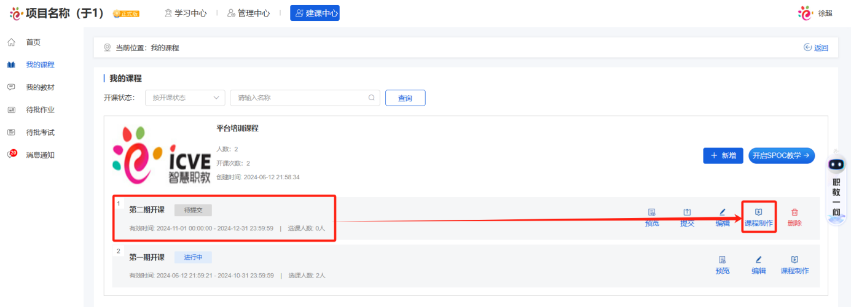This screenshot has height=307, width=851.
Task: Click the 查询 button
Action: [405, 98]
